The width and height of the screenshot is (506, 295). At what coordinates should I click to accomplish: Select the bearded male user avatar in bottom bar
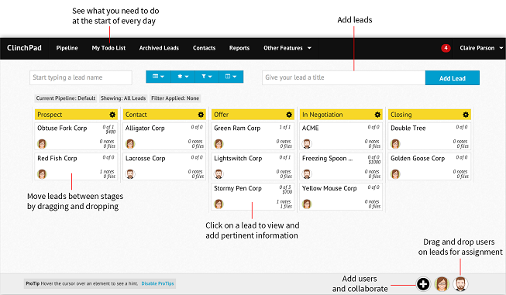click(x=460, y=284)
